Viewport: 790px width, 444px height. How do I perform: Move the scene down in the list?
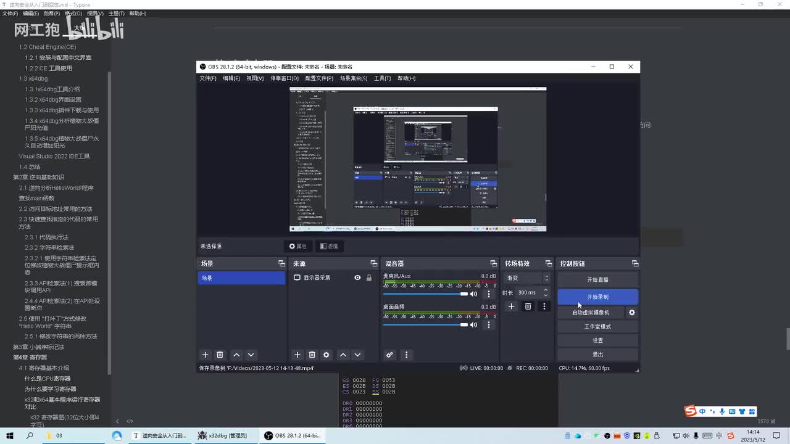[x=251, y=355]
